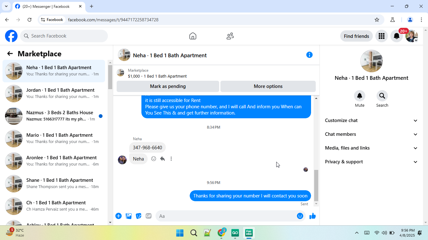Viewport: 428px width, 240px height.
Task: Expand Privacy & support section
Action: coord(371,162)
